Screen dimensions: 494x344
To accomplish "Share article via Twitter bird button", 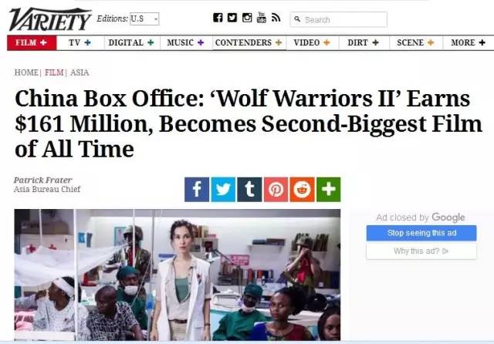I will click(x=223, y=190).
